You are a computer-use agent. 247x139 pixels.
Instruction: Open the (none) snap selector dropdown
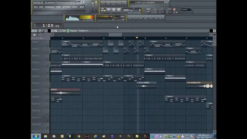(186, 10)
